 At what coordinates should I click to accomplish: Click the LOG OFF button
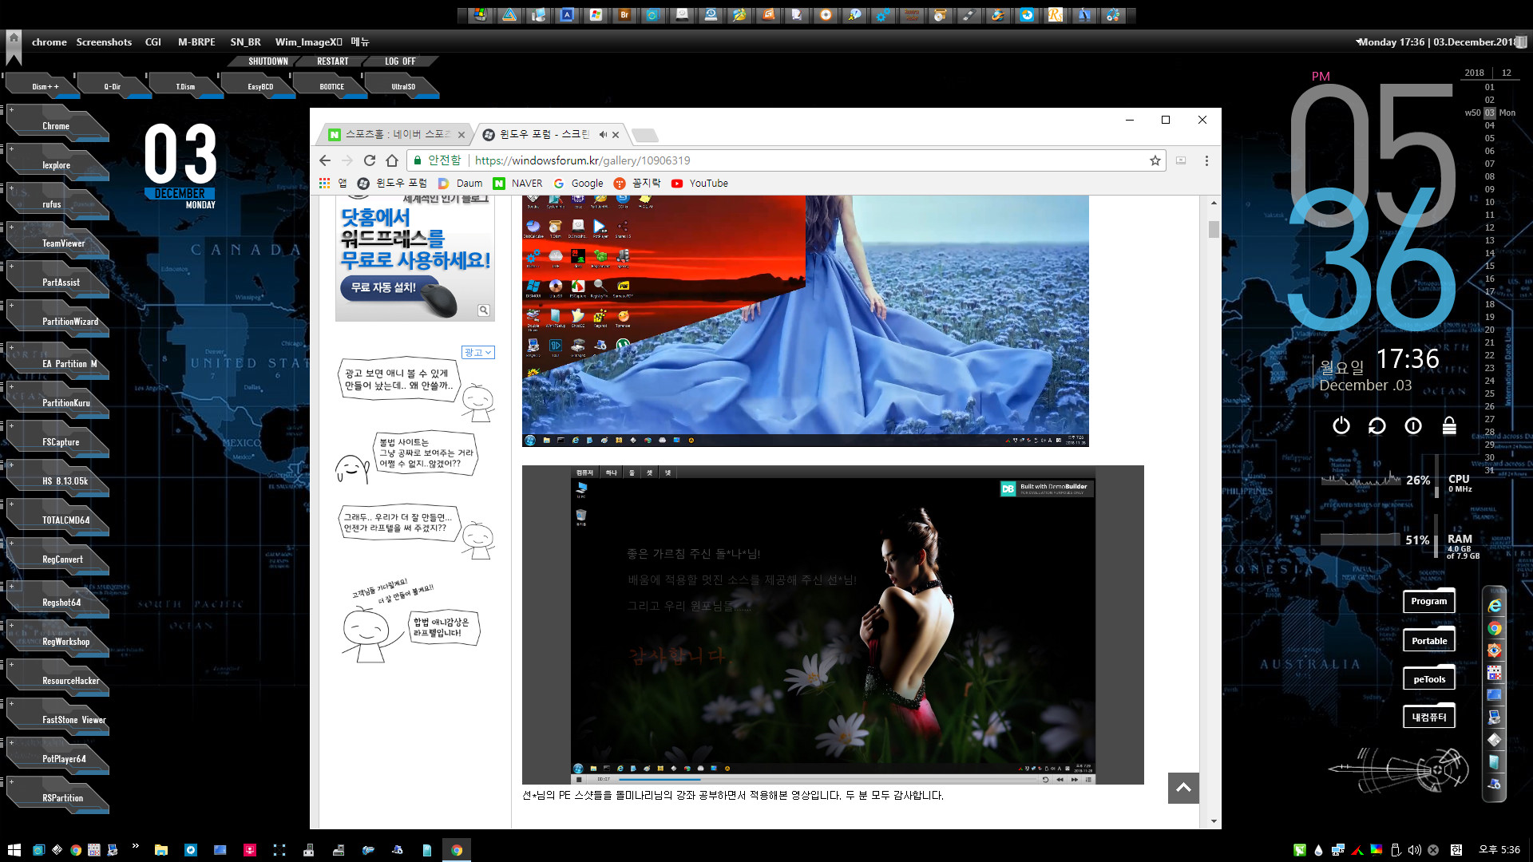(x=400, y=61)
